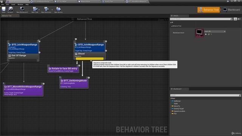This screenshot has height=136, width=242.
Task: Open the New Decorator dropdown arrow
Action: tap(52, 10)
